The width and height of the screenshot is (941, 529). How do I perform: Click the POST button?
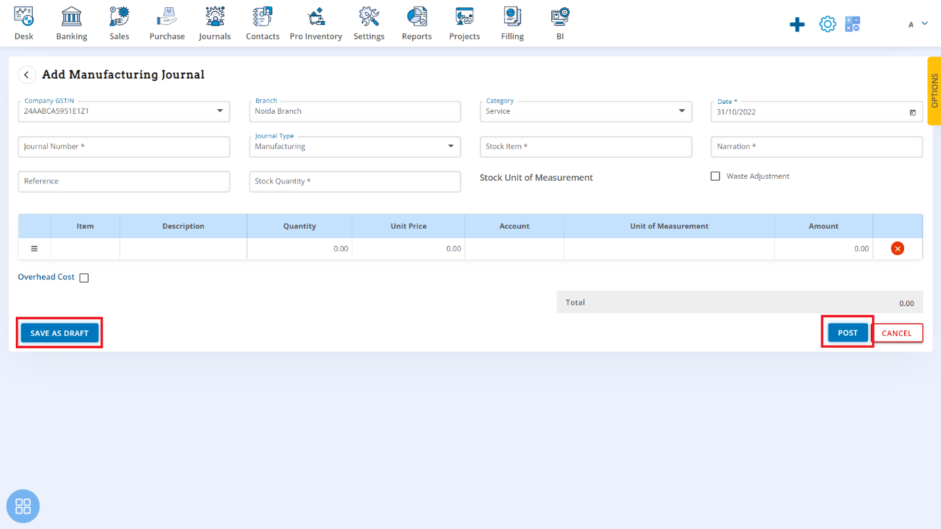[848, 333]
